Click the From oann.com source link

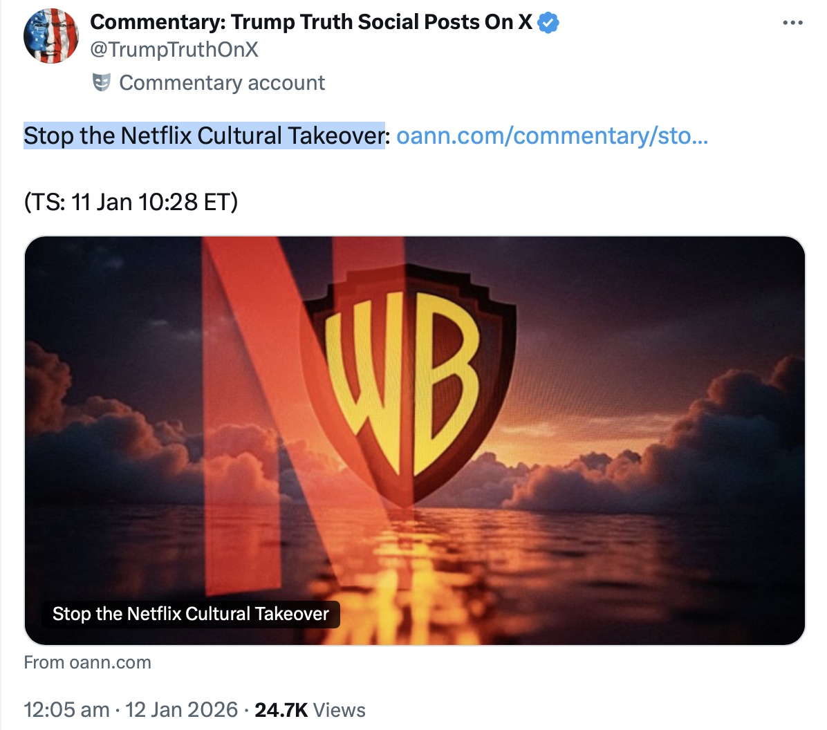point(86,662)
